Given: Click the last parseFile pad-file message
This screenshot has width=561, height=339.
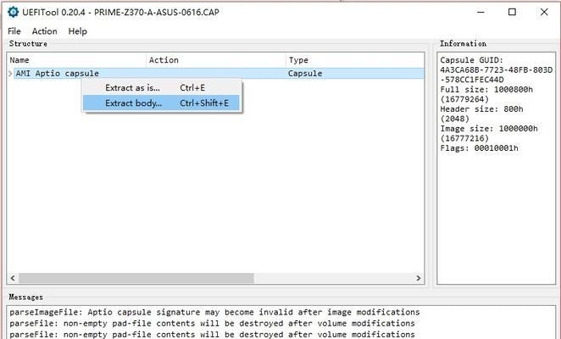Looking at the screenshot, I should pos(212,335).
